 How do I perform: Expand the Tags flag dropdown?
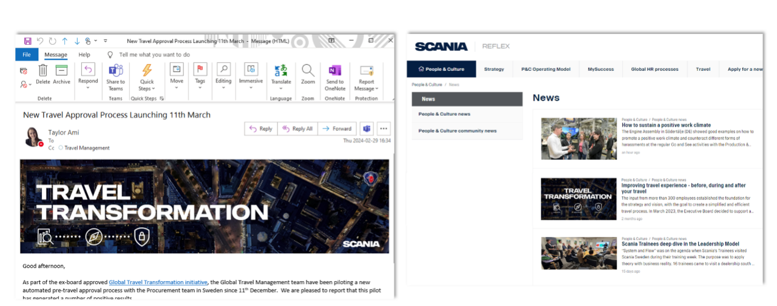(x=200, y=77)
